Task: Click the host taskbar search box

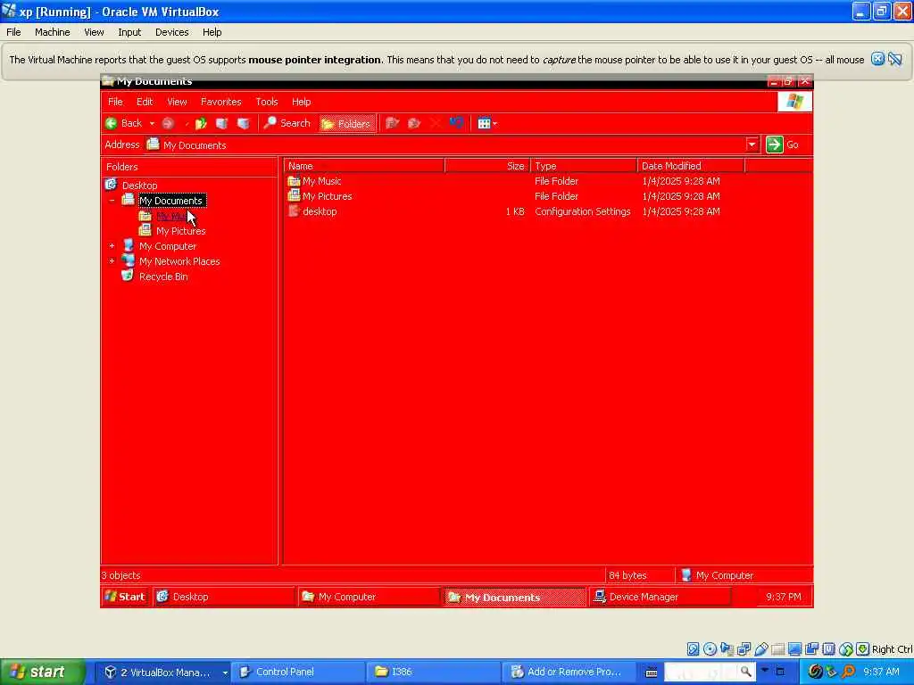Action: coord(709,672)
